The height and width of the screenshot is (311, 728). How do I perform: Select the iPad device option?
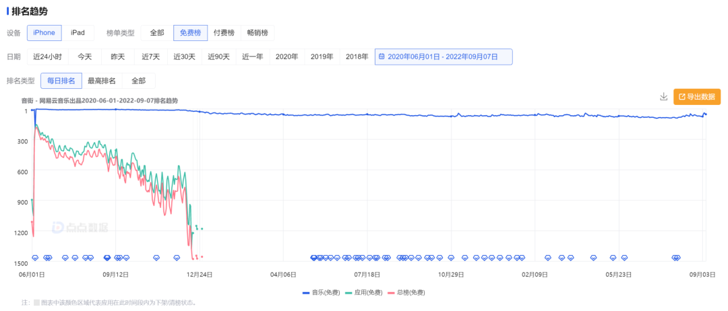78,33
